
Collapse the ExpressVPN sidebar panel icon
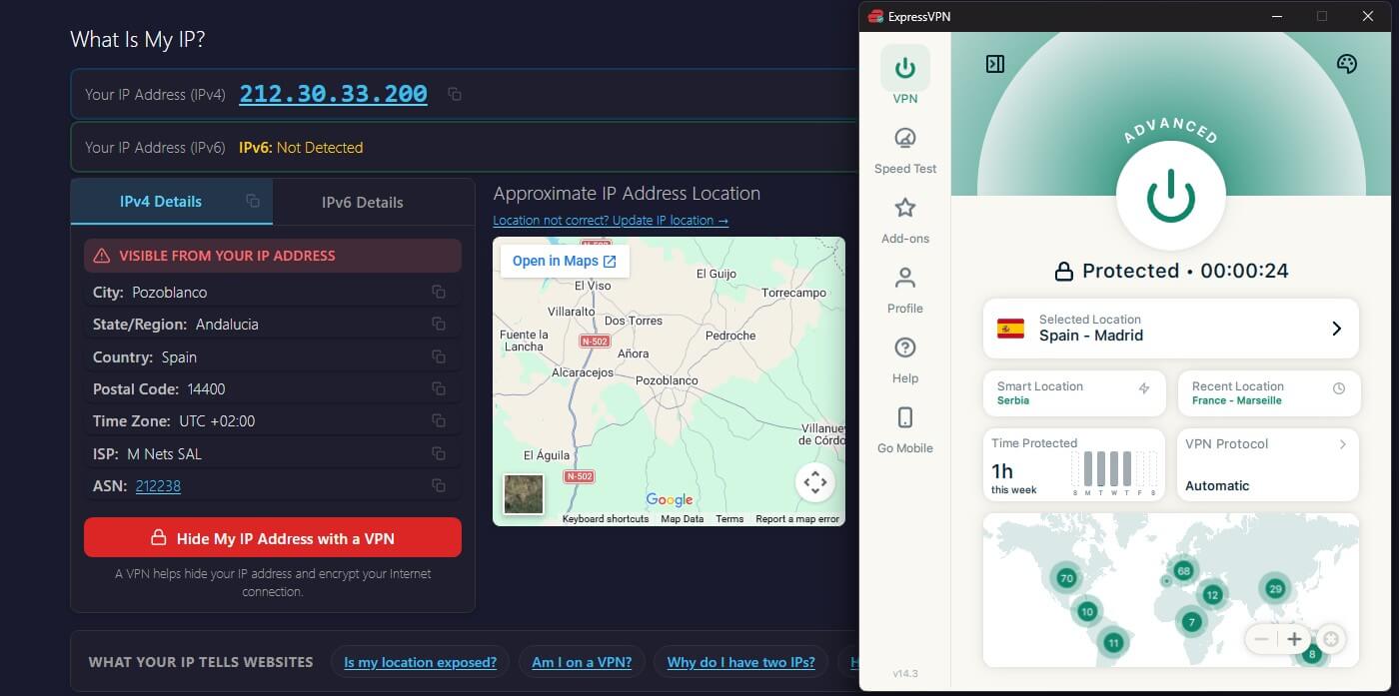coord(994,64)
